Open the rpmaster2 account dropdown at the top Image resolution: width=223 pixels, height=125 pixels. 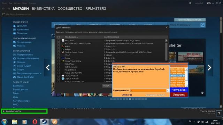[199, 3]
